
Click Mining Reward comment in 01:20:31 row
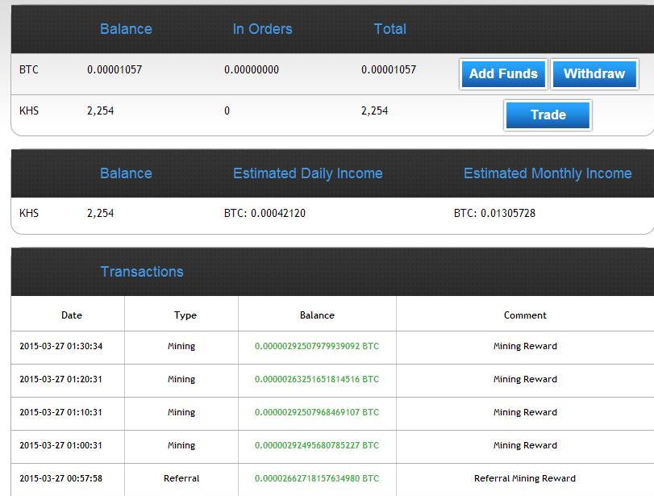point(525,379)
